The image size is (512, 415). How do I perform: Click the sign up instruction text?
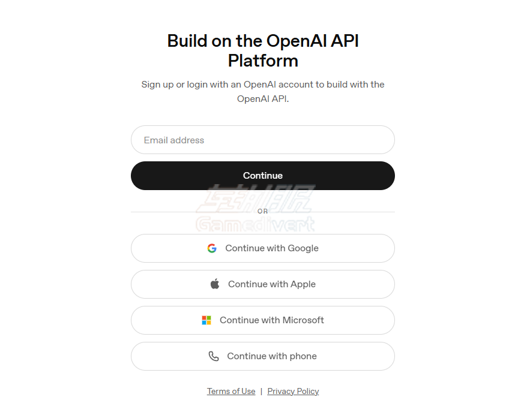(262, 91)
